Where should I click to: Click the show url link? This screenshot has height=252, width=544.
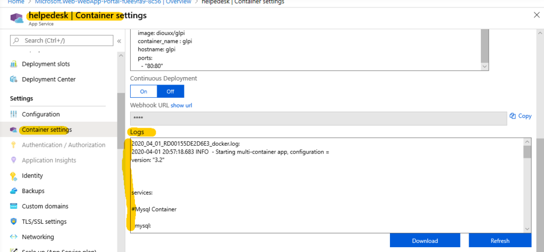click(x=181, y=106)
